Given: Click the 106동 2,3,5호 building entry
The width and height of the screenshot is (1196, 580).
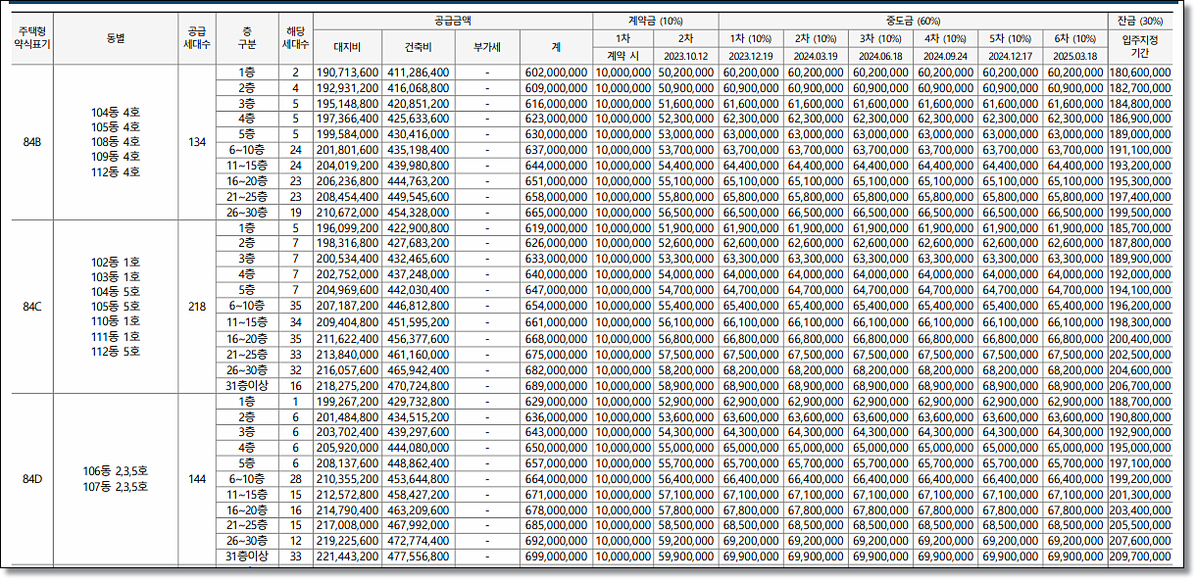Looking at the screenshot, I should coord(116,471).
